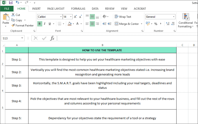Viewport: 198px width, 124px height.
Task: Expand the General number format dropdown
Action: 174,17
